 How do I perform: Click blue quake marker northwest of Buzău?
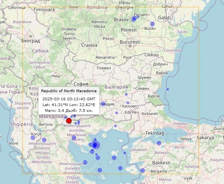pos(152,24)
